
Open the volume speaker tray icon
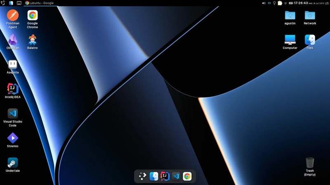[264, 3]
